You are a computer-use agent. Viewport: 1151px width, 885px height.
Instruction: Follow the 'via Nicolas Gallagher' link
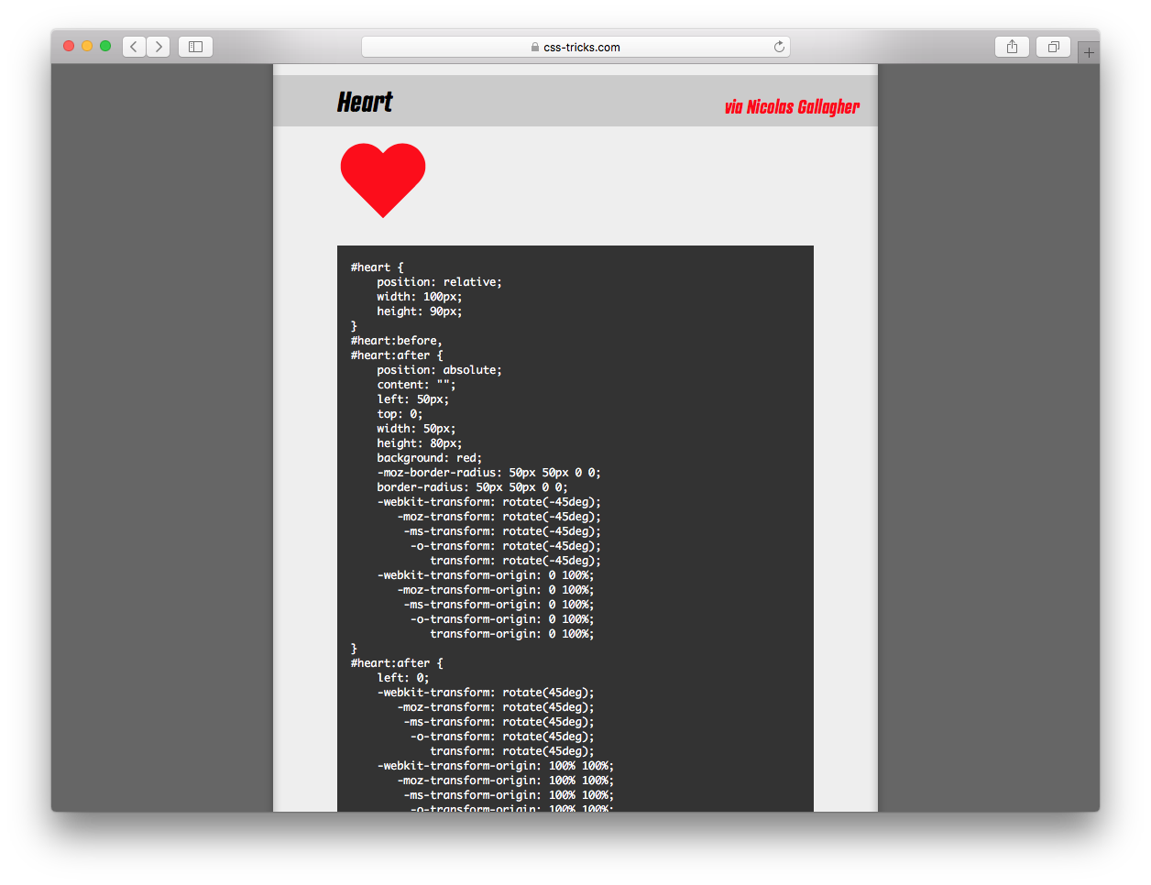[791, 106]
